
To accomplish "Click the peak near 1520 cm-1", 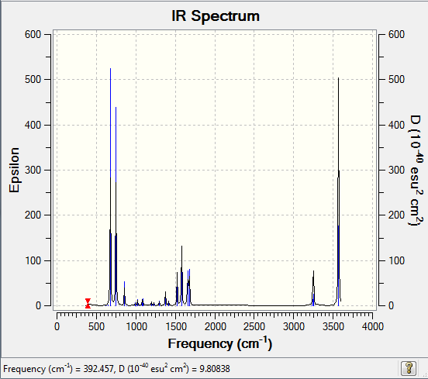I will pos(177,288).
